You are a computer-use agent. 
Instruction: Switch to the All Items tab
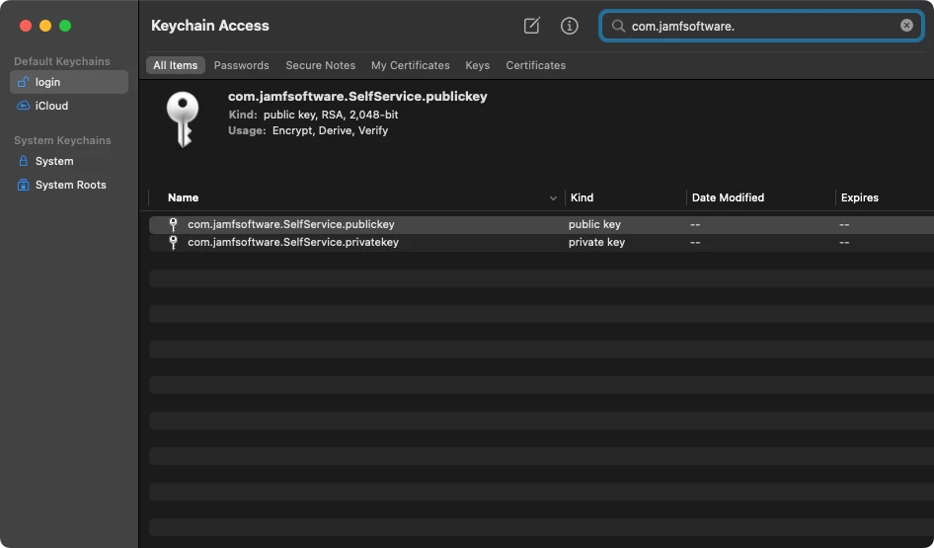[175, 65]
